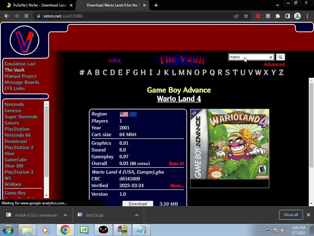Bookmark this page with the star icon
The width and height of the screenshot is (314, 236).
[x=246, y=16]
